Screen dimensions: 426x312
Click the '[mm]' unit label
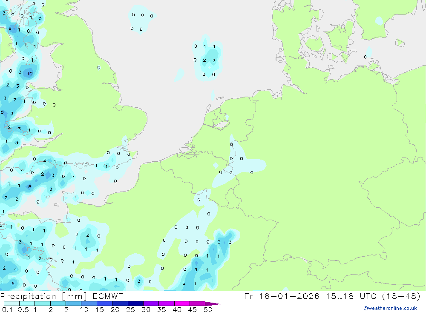coord(75,296)
